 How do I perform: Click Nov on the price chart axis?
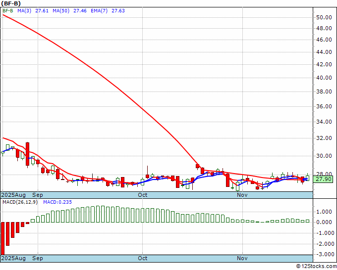tap(242, 195)
